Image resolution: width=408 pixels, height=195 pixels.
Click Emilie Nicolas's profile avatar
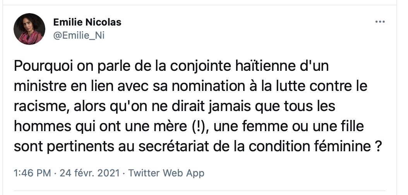coord(29,29)
